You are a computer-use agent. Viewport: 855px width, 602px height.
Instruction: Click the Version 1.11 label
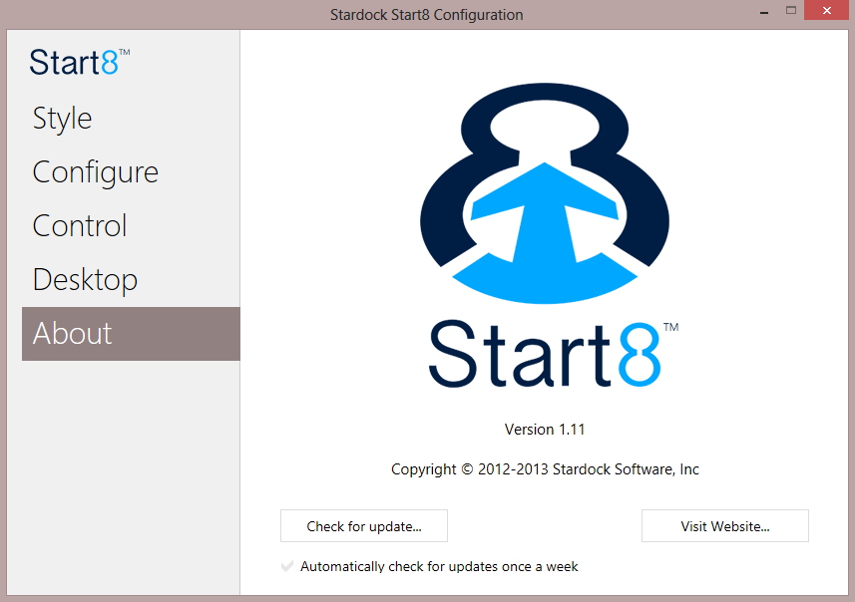pos(545,429)
